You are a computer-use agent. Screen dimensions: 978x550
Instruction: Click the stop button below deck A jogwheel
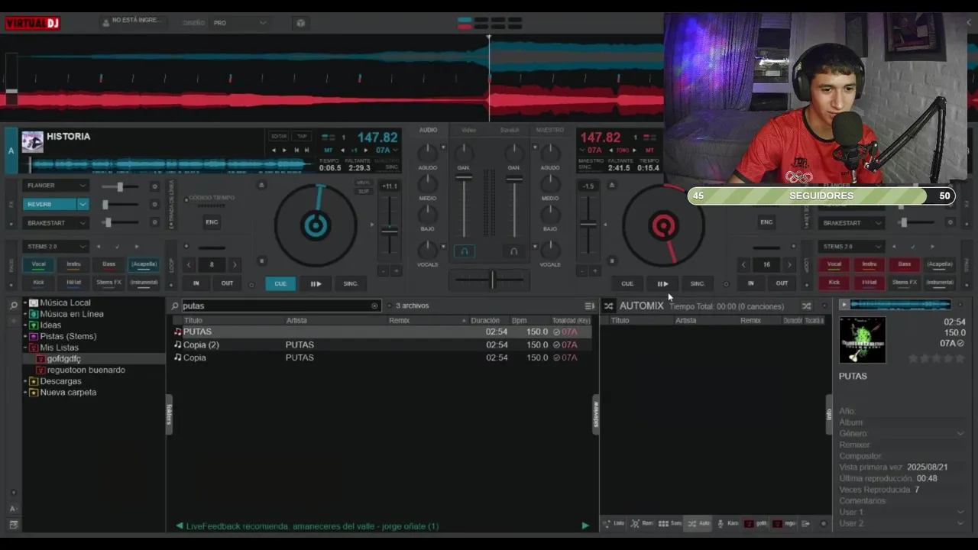tap(261, 261)
